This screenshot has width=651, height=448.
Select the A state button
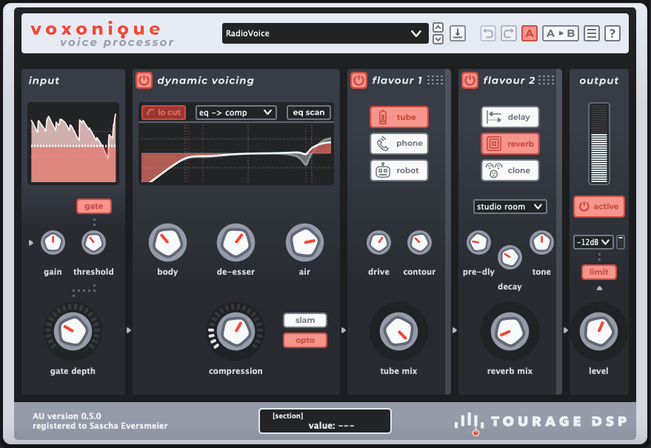[x=530, y=33]
